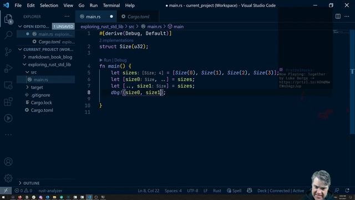Viewport: 355px width, 200px height.
Task: Click exploring_rust_std_lib in the breadcrumb
Action: [102, 27]
